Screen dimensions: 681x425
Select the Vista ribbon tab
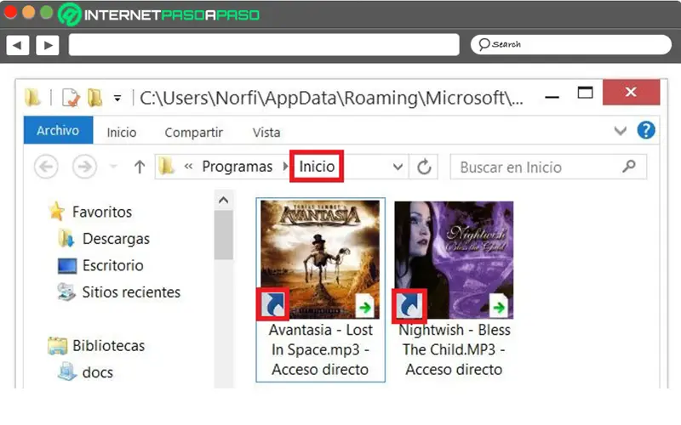point(266,133)
